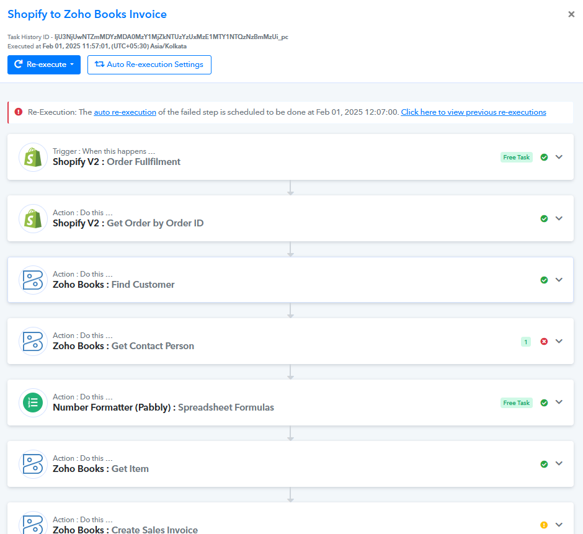Expand the Create Sales Invoice step
583x534 pixels.
pos(559,525)
